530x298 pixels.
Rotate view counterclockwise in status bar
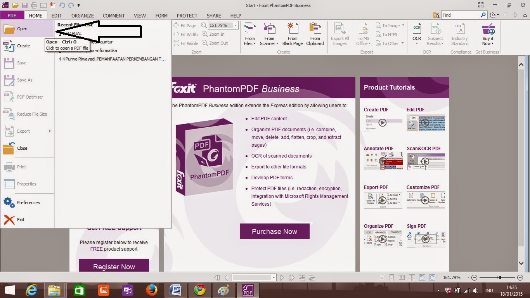(422, 277)
